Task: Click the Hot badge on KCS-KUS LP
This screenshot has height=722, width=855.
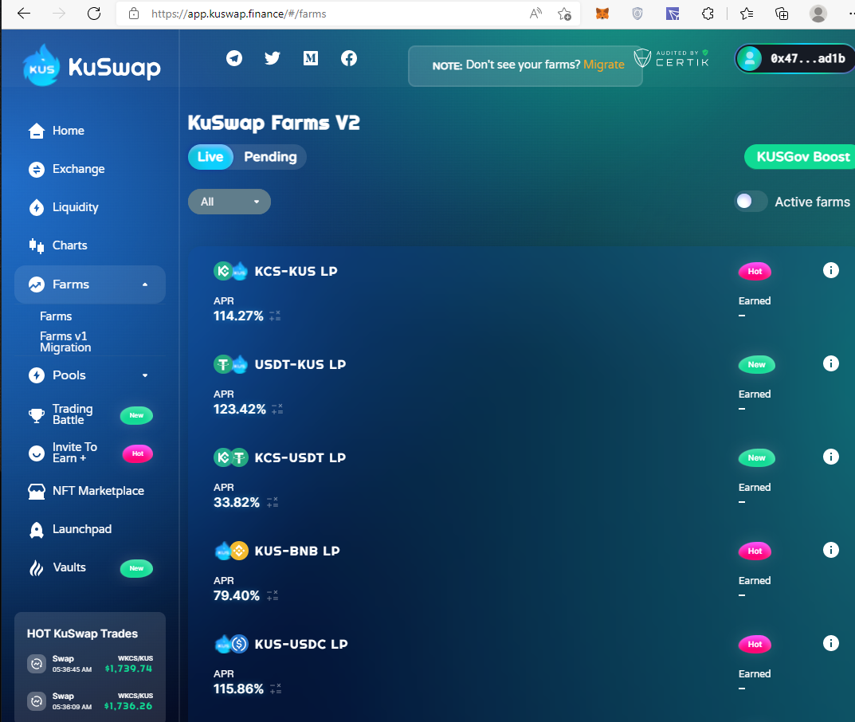Action: click(x=755, y=271)
